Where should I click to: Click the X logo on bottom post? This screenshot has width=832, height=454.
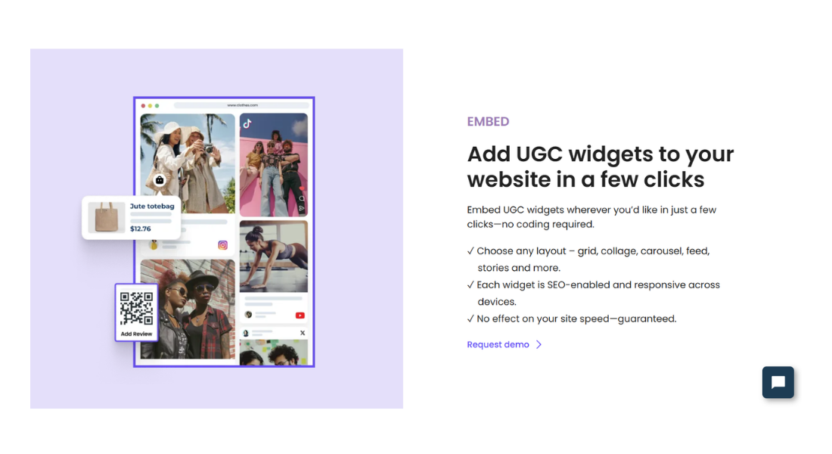pos(302,333)
